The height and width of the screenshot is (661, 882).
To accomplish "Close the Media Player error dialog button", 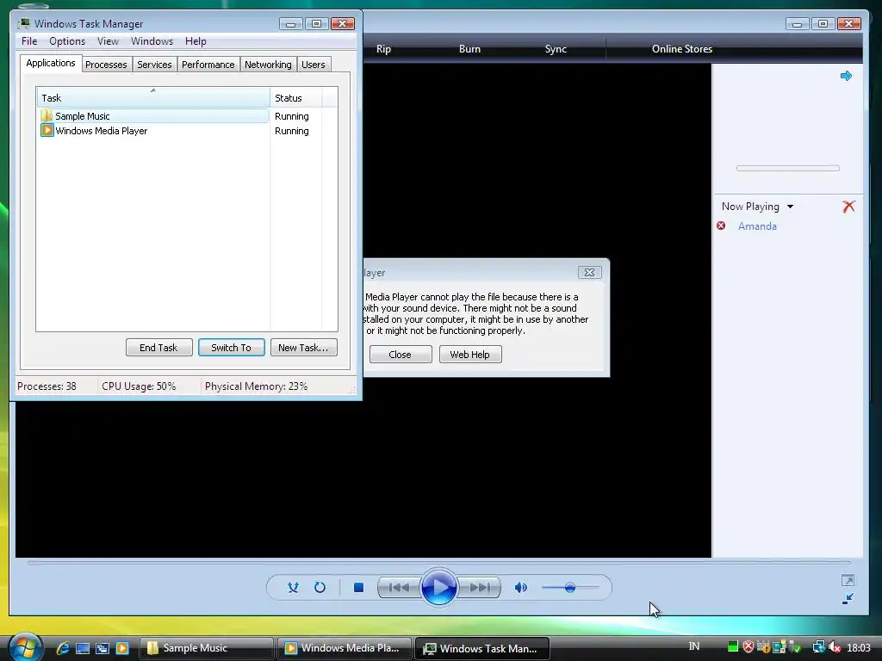I will pos(400,355).
